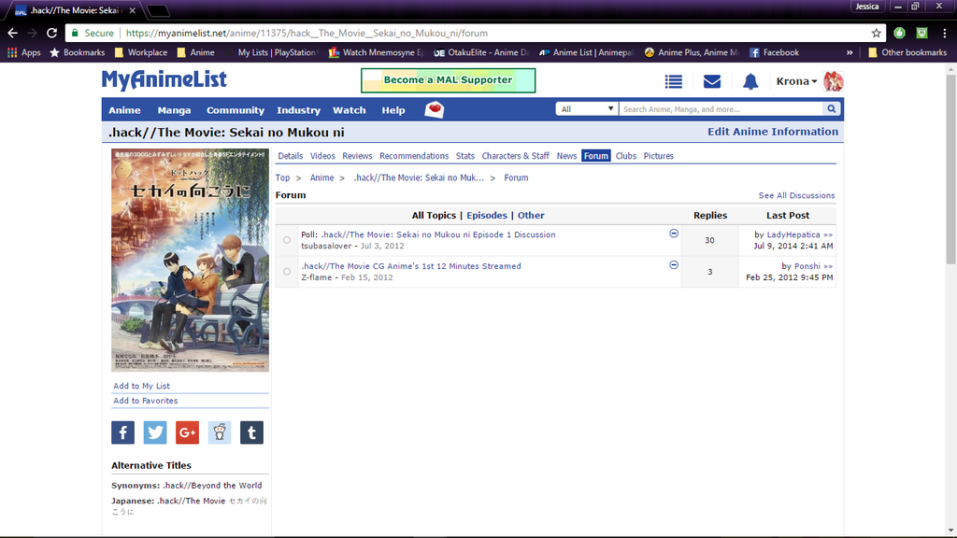Show more bookmarks with chevron

(850, 52)
